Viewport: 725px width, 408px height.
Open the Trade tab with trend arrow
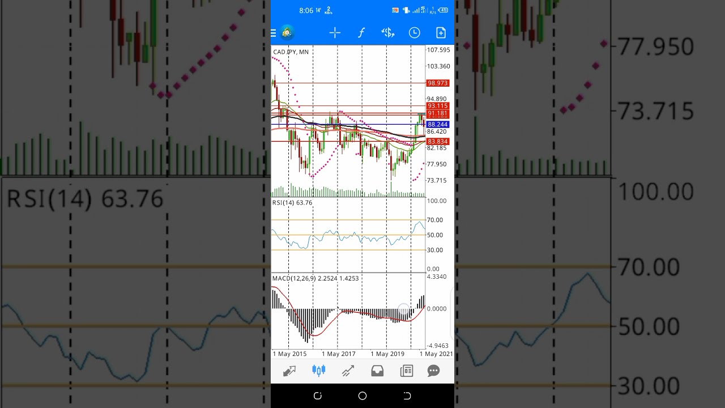pos(348,371)
